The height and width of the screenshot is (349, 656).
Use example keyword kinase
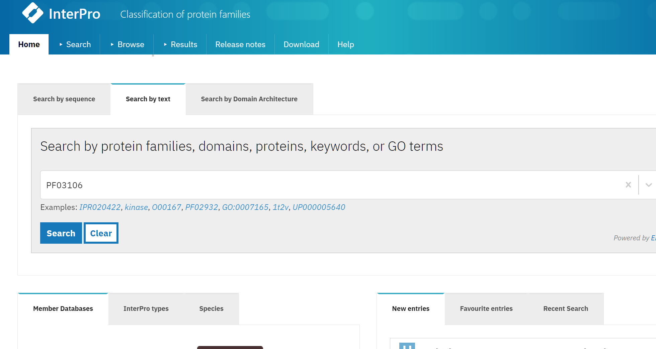coord(136,207)
